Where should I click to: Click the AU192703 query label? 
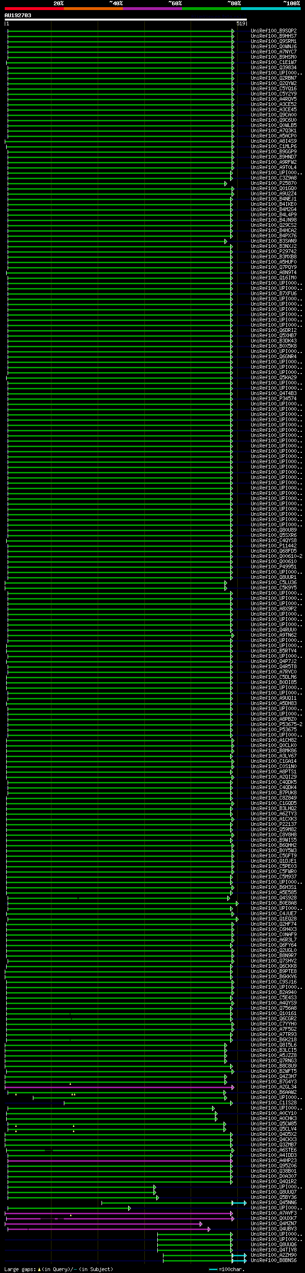18,15
